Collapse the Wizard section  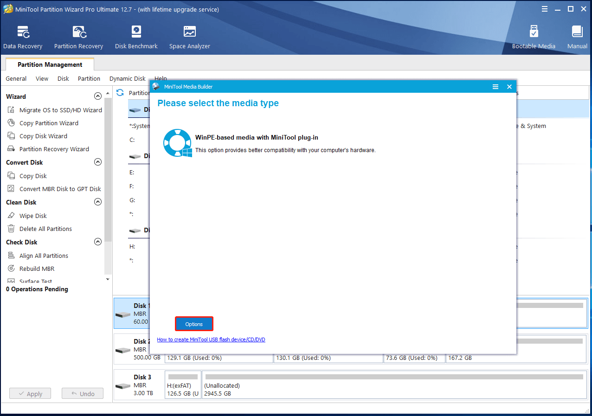[x=98, y=96]
